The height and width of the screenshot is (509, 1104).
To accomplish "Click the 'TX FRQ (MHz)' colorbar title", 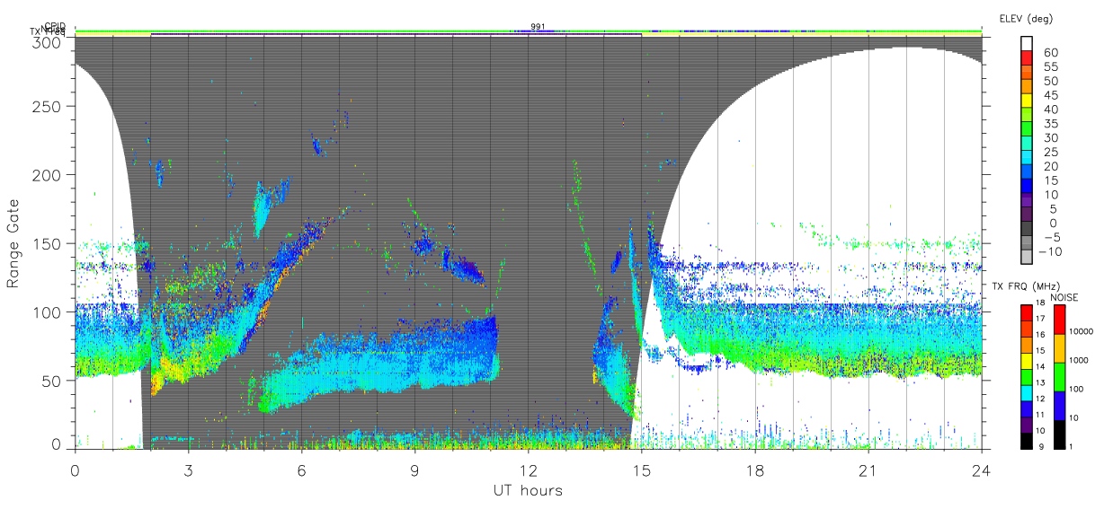I will click(1025, 285).
